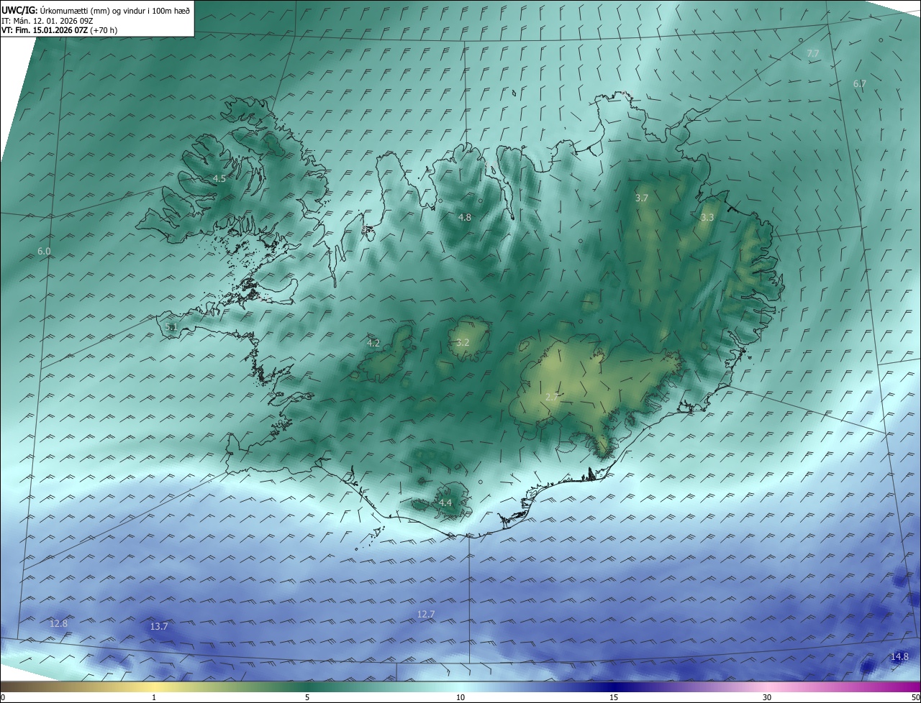Click the 4.8 value label
Screen dimensions: 921x703
pyautogui.click(x=465, y=217)
